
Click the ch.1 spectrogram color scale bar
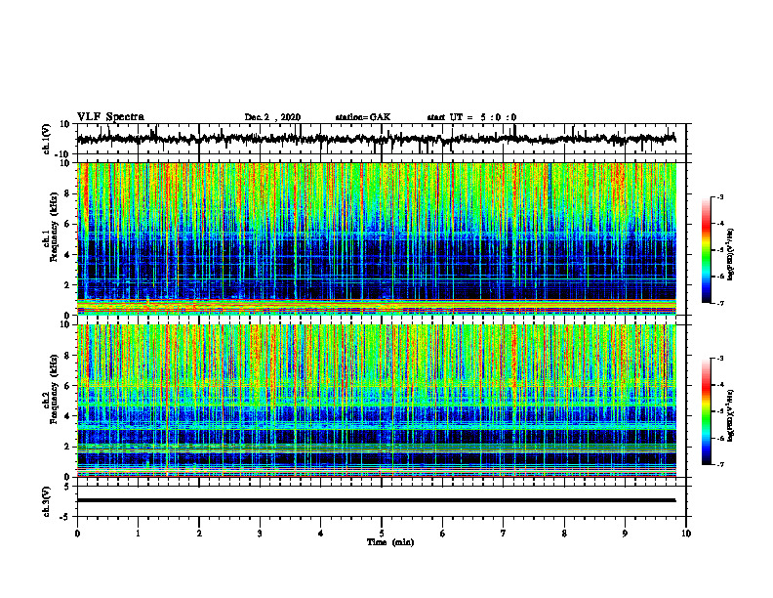coord(707,250)
